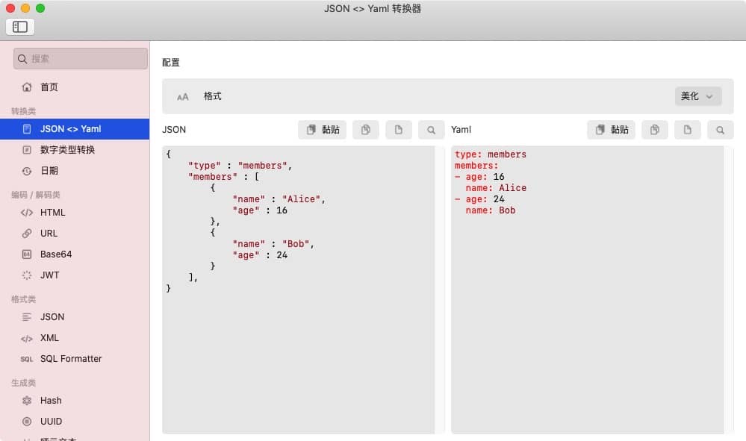
Task: Search within the JSON pane
Action: (x=431, y=130)
